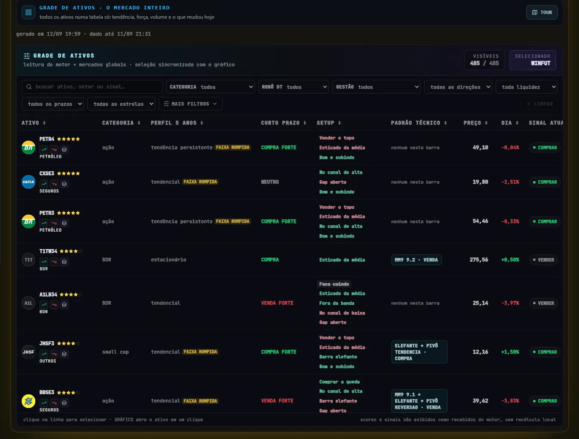Select the PETR3 green uptrend icon
Viewport: 579px width, 439px height.
pos(44,223)
